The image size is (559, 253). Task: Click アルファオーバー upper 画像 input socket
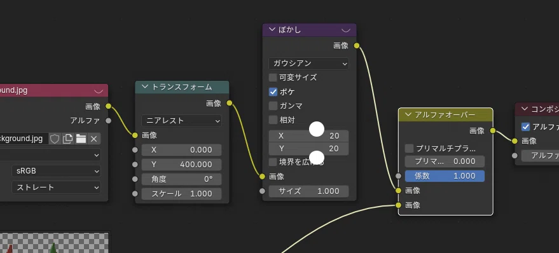399,191
